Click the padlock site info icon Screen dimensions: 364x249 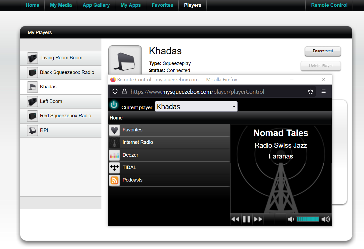tap(124, 91)
